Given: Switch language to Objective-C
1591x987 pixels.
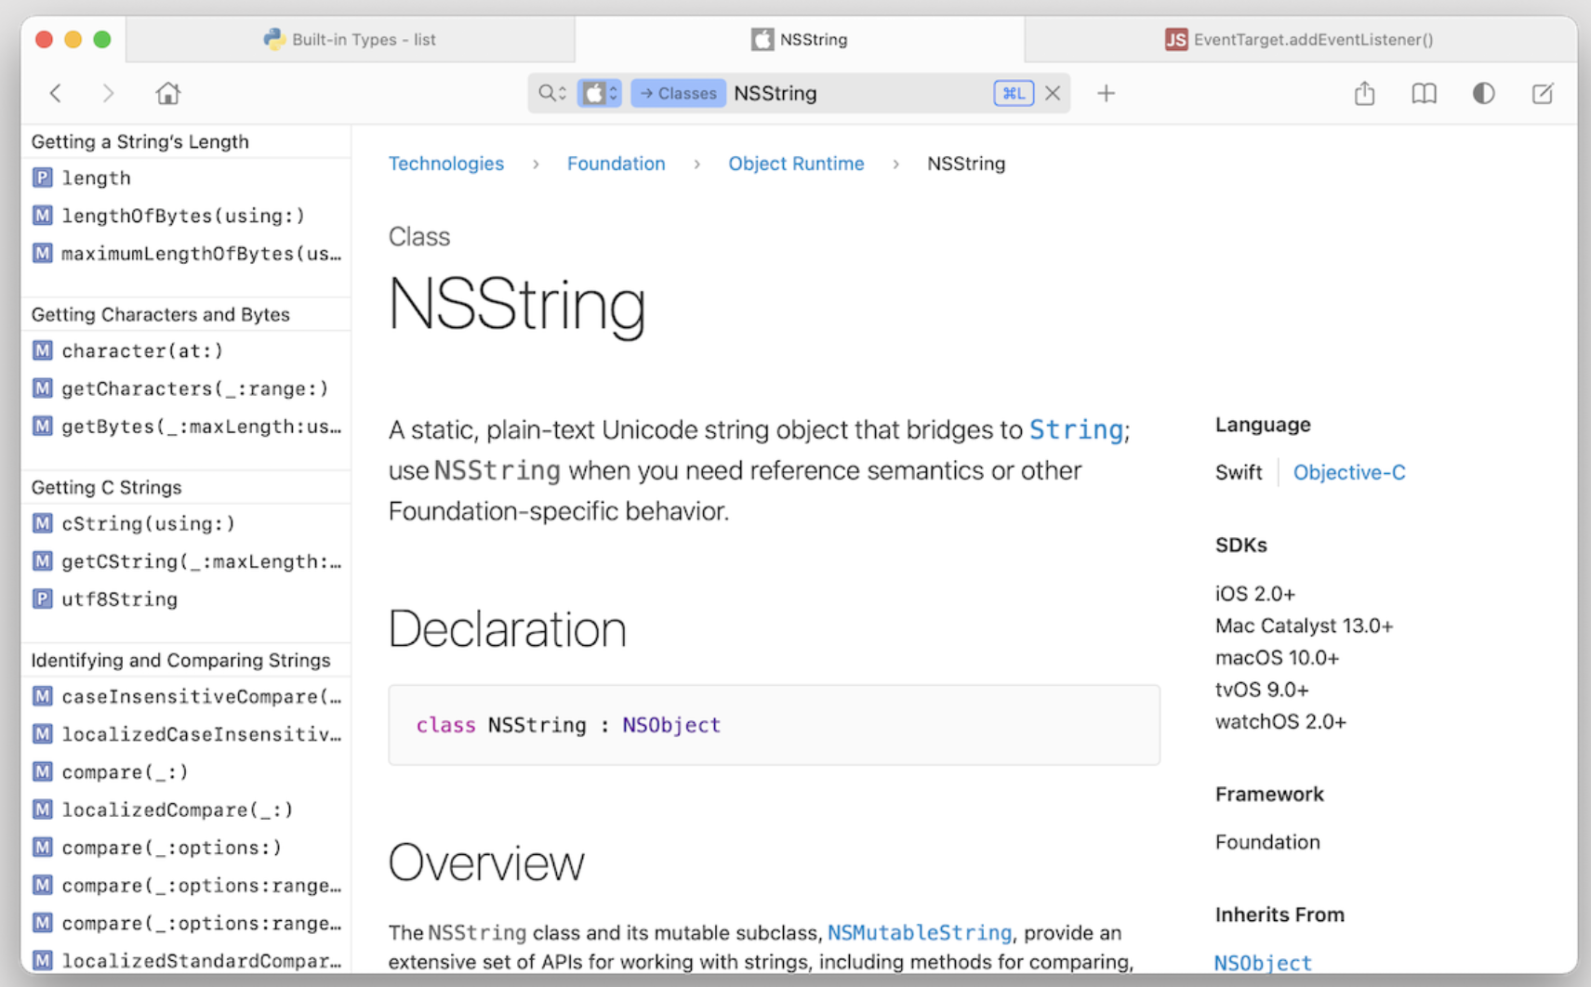Looking at the screenshot, I should [1348, 472].
